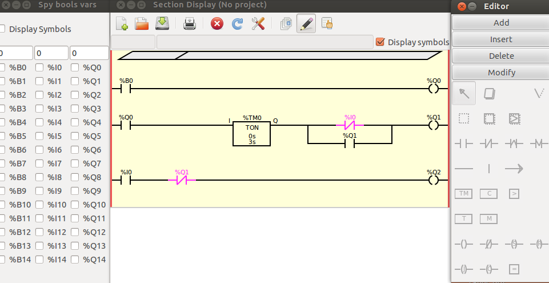Select the %Q2 output coil
The height and width of the screenshot is (283, 549).
coord(434,180)
